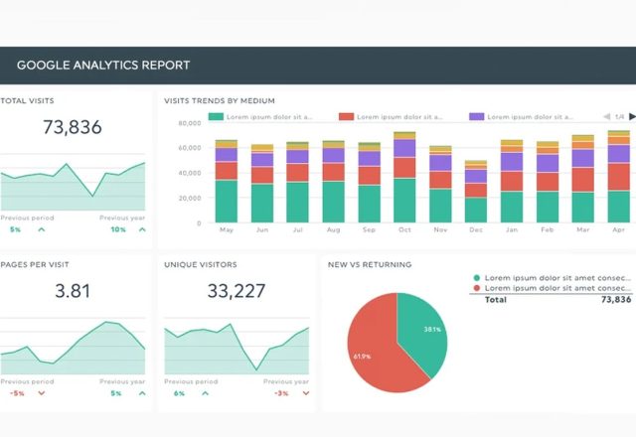This screenshot has height=437, width=636.
Task: Click the 6% value under Unique Visitors
Action: (x=179, y=393)
